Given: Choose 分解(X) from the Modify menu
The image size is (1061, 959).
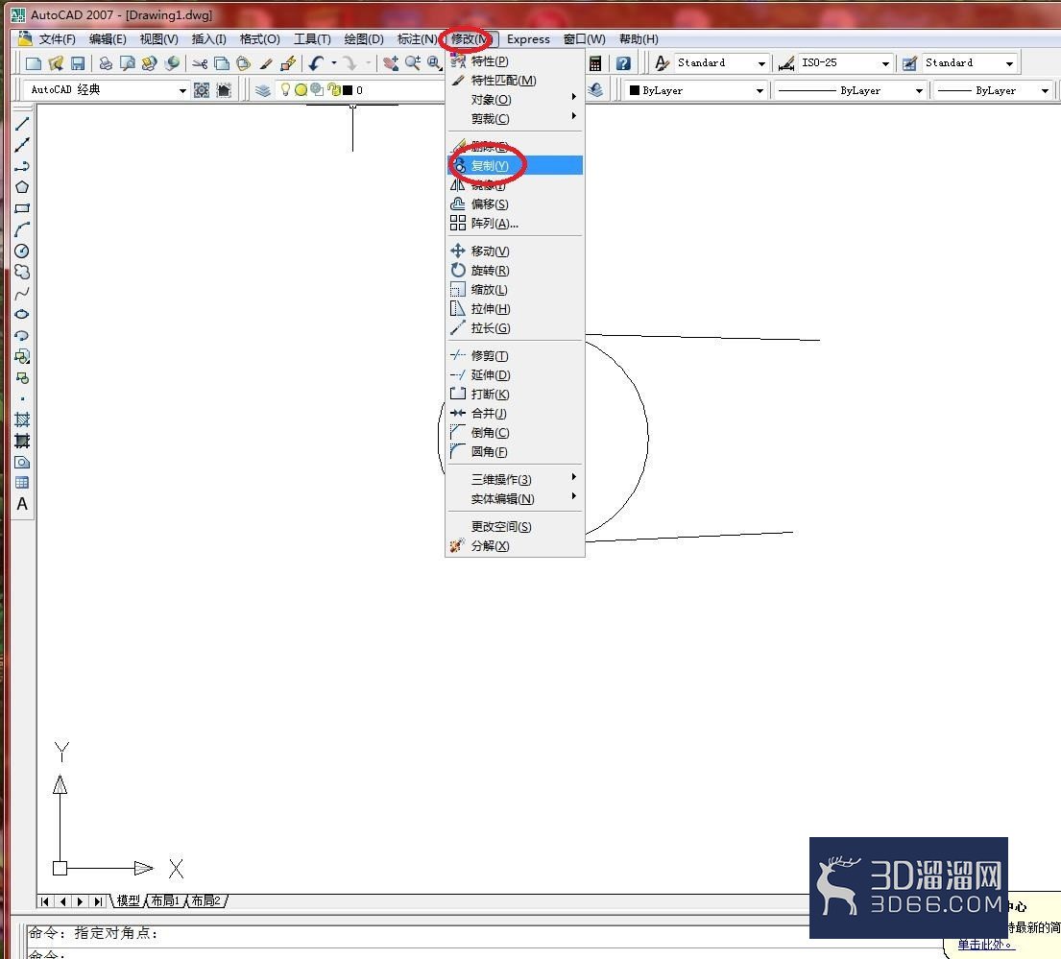Looking at the screenshot, I should point(515,546).
